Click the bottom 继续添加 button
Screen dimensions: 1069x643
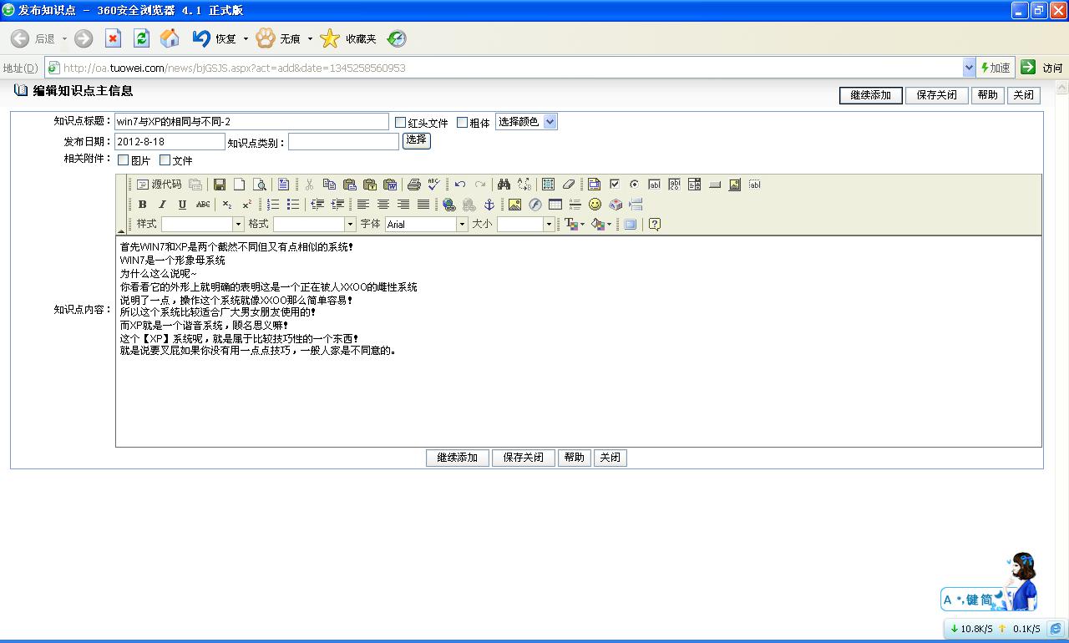tap(457, 458)
